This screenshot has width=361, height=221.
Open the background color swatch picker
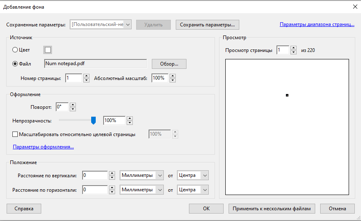[48, 50]
